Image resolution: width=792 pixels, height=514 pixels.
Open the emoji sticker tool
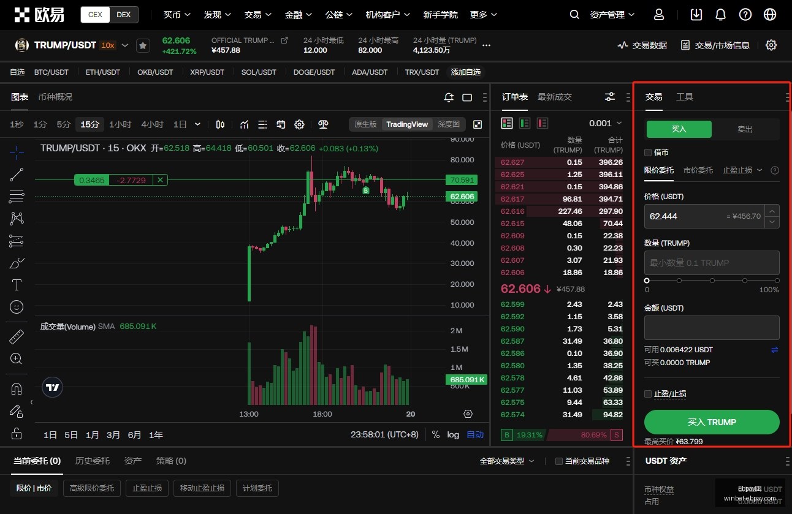tap(17, 306)
